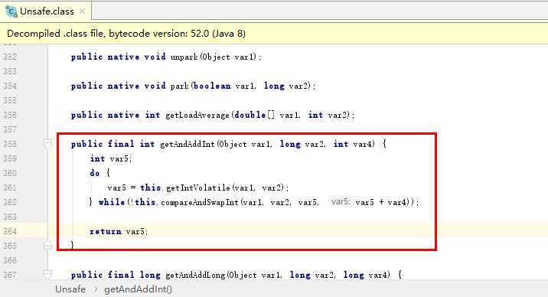Click the decompiled class file notification banner
The image size is (548, 297).
pos(274,34)
